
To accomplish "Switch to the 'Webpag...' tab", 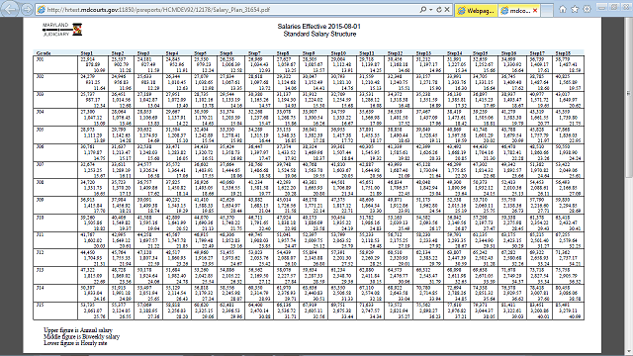I will 476,11.
